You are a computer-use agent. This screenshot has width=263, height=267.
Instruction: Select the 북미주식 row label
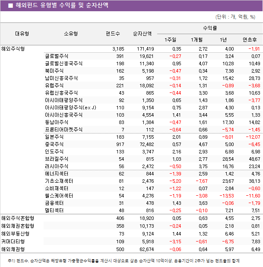[x=54, y=71]
